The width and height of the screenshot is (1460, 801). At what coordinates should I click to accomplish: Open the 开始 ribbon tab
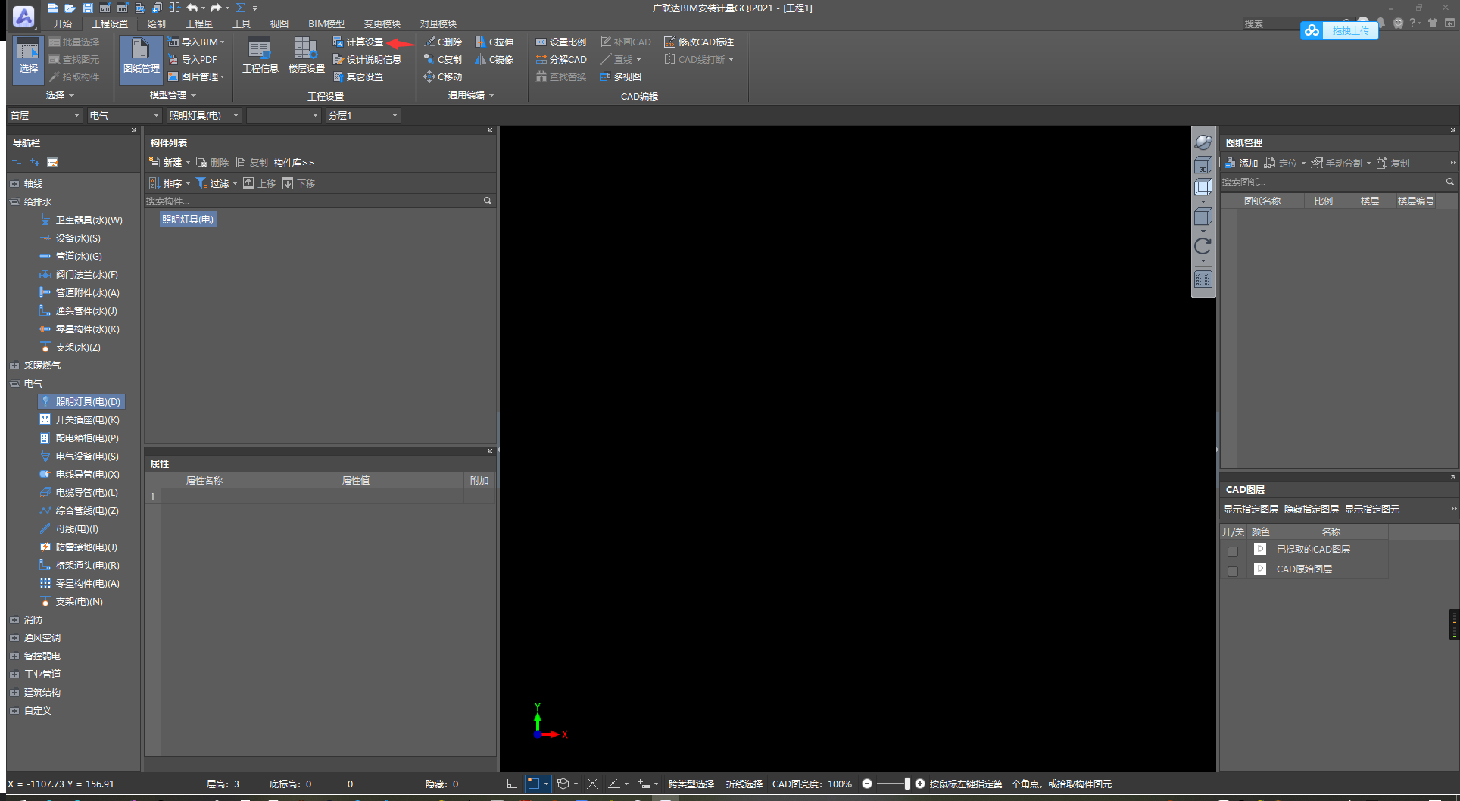click(63, 24)
